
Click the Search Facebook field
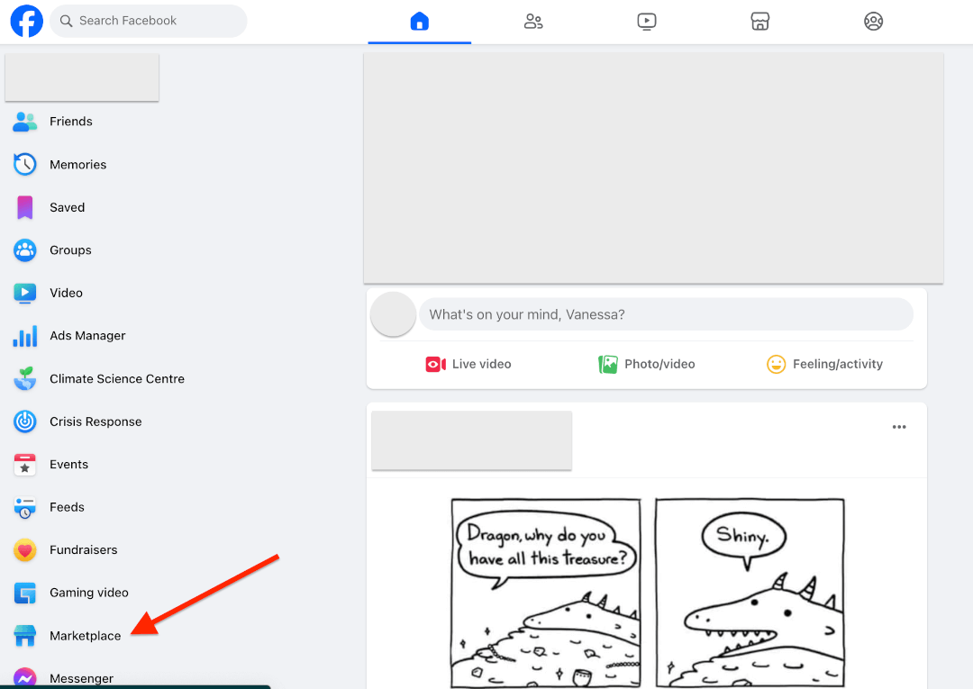point(149,21)
